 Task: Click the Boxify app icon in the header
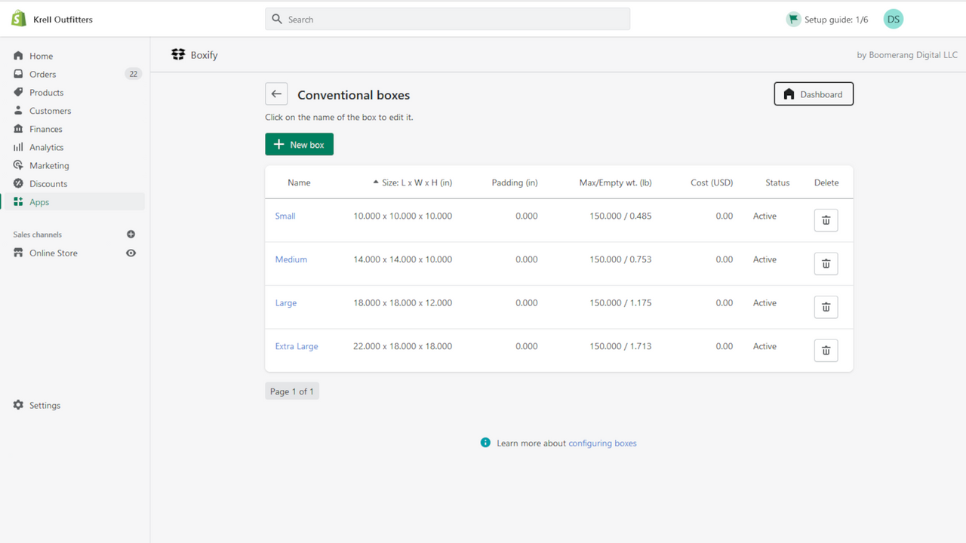pyautogui.click(x=178, y=54)
